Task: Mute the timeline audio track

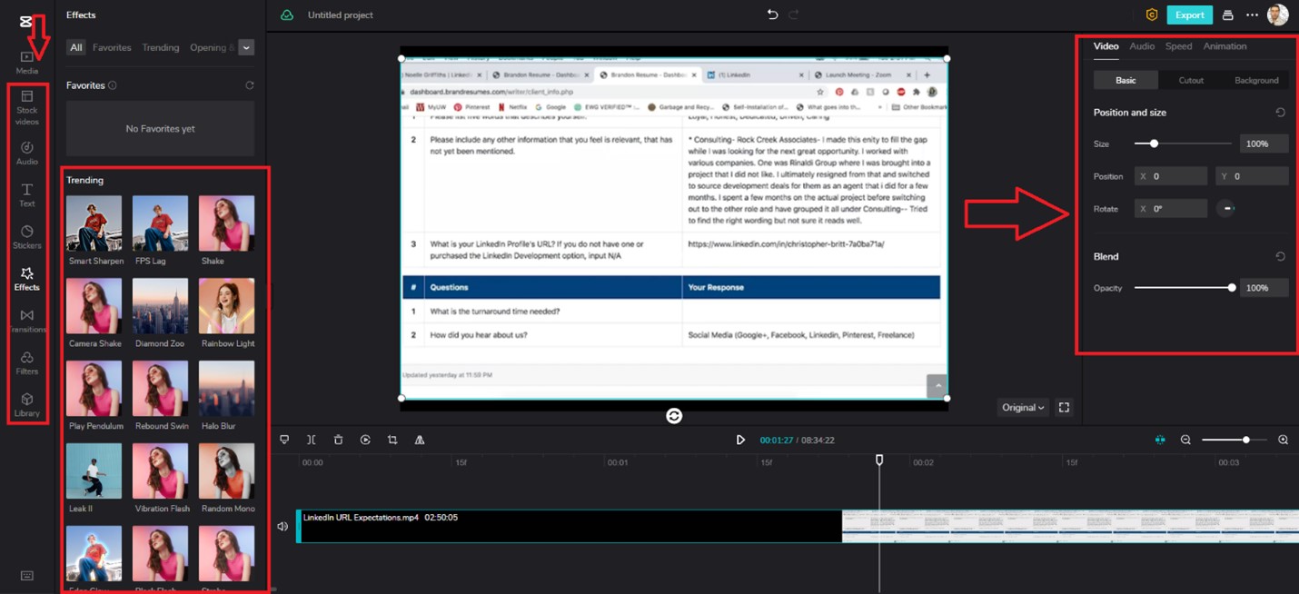Action: tap(283, 526)
